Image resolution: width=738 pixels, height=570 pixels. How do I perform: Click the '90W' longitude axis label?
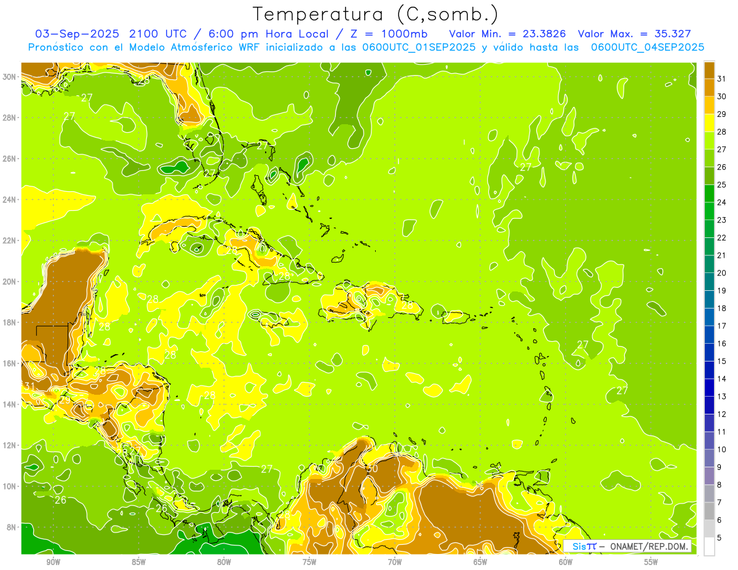point(53,562)
